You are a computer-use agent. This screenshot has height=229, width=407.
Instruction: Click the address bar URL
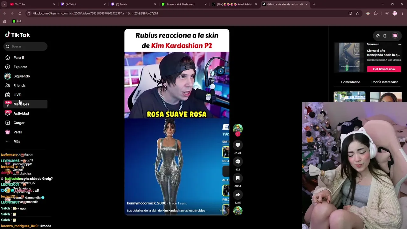95,13
